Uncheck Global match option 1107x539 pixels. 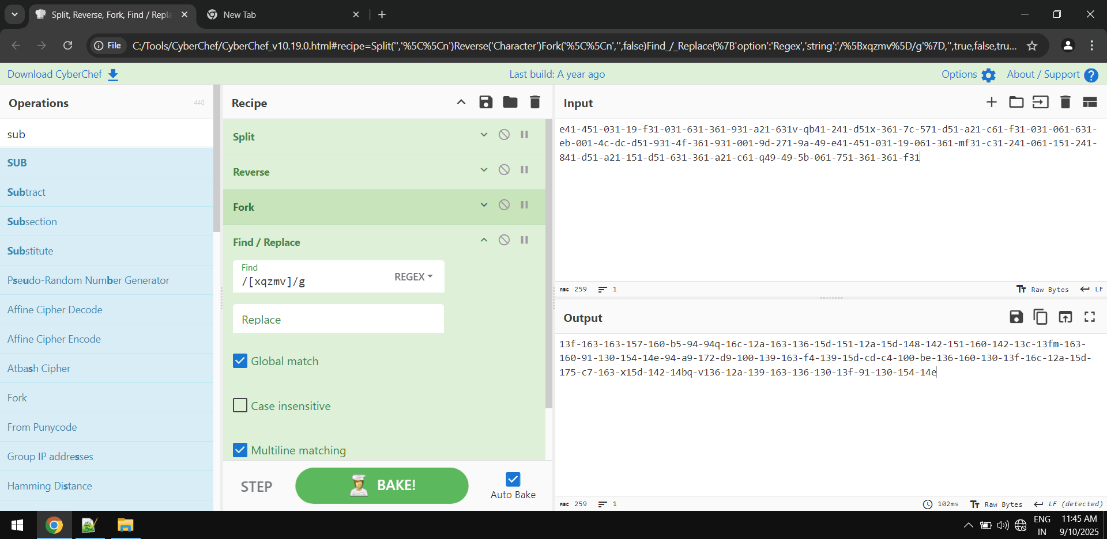coord(240,361)
